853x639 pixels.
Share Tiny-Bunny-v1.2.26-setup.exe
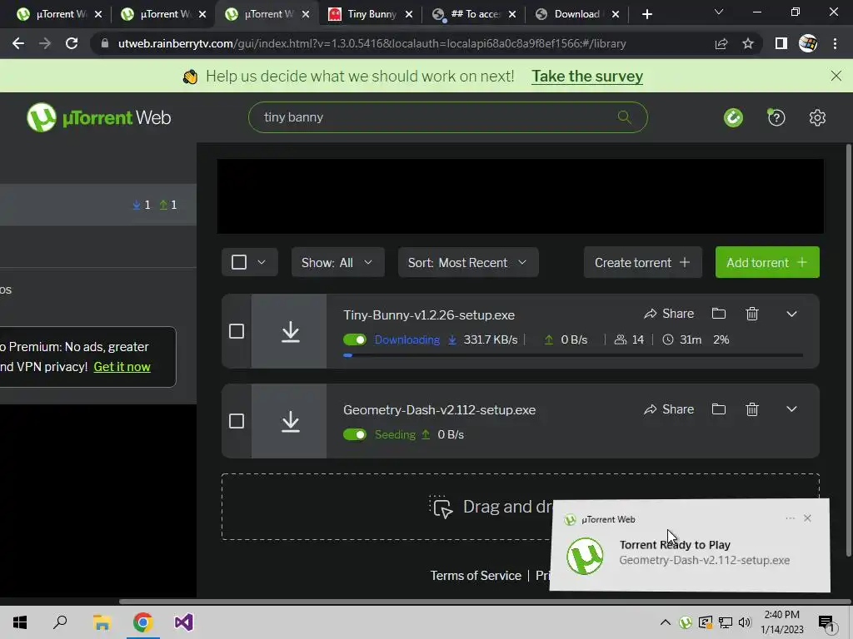669,314
